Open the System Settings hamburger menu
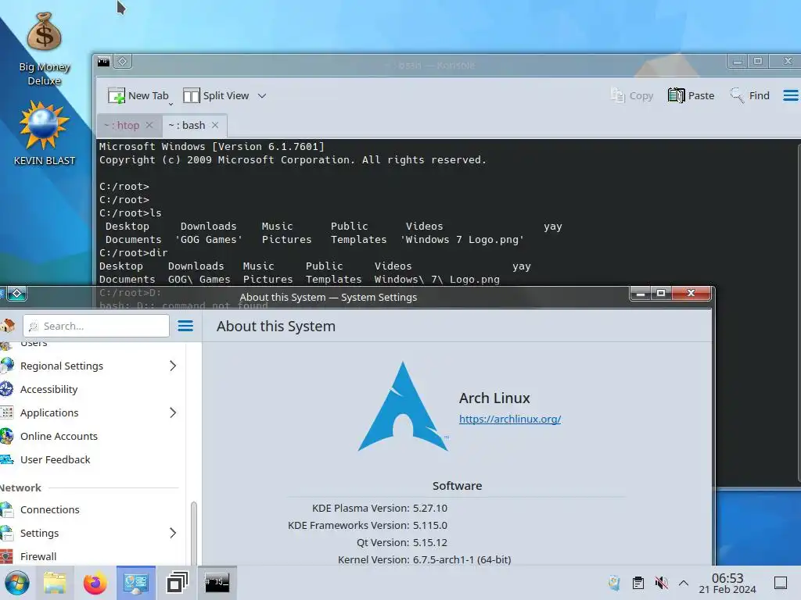 point(185,326)
